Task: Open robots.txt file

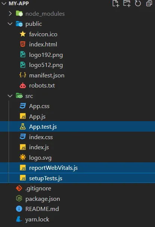Action: point(42,86)
